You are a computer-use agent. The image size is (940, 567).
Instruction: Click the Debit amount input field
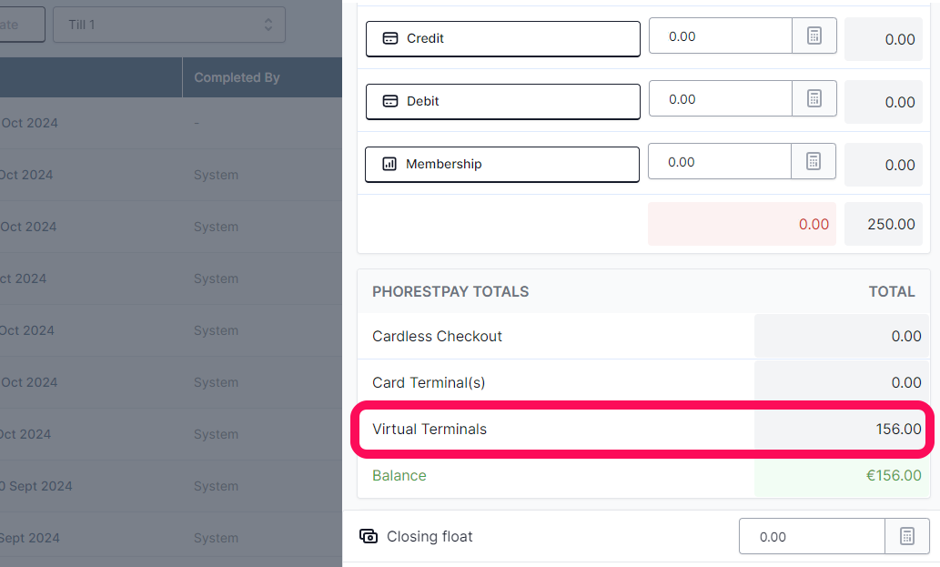click(x=721, y=99)
